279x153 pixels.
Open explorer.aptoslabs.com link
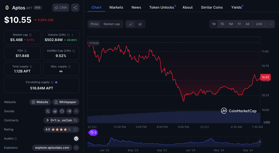pos(52,148)
